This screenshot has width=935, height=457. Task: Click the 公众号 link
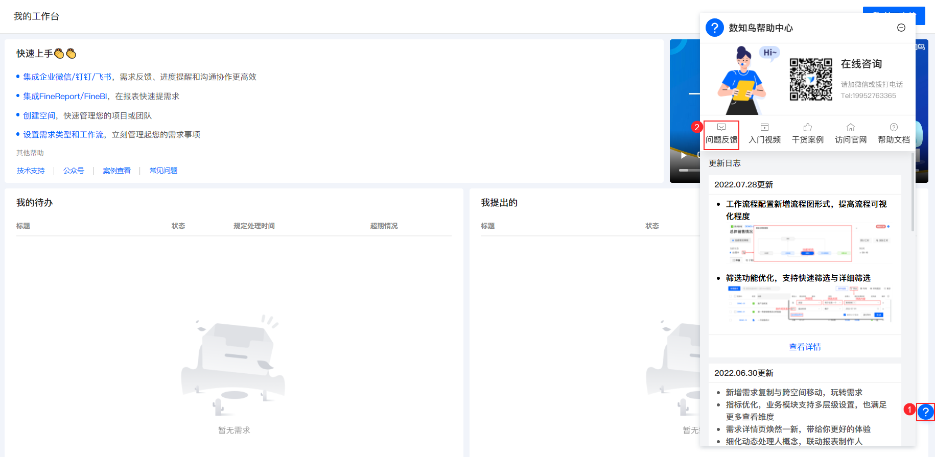click(x=74, y=171)
